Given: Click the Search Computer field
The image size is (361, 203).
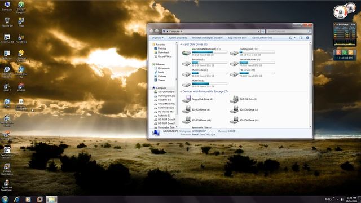Looking at the screenshot, I should [289, 32].
